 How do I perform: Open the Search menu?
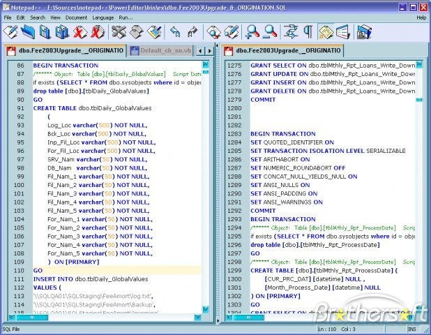[38, 17]
